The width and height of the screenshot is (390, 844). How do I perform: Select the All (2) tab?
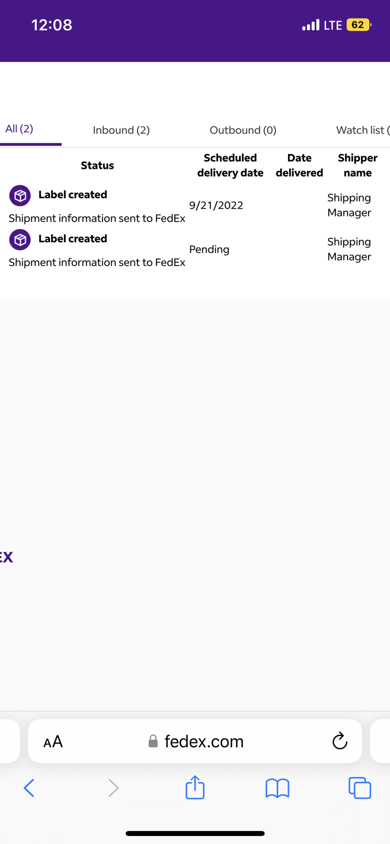click(x=19, y=129)
